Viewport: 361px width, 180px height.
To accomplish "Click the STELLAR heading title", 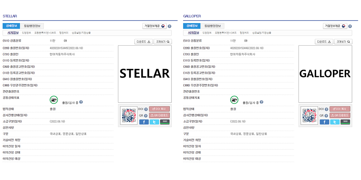I will [x=10, y=16].
